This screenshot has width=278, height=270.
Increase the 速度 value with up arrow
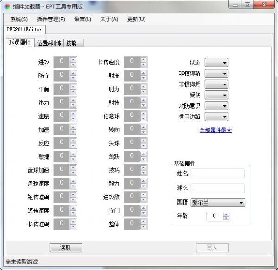[73, 114]
